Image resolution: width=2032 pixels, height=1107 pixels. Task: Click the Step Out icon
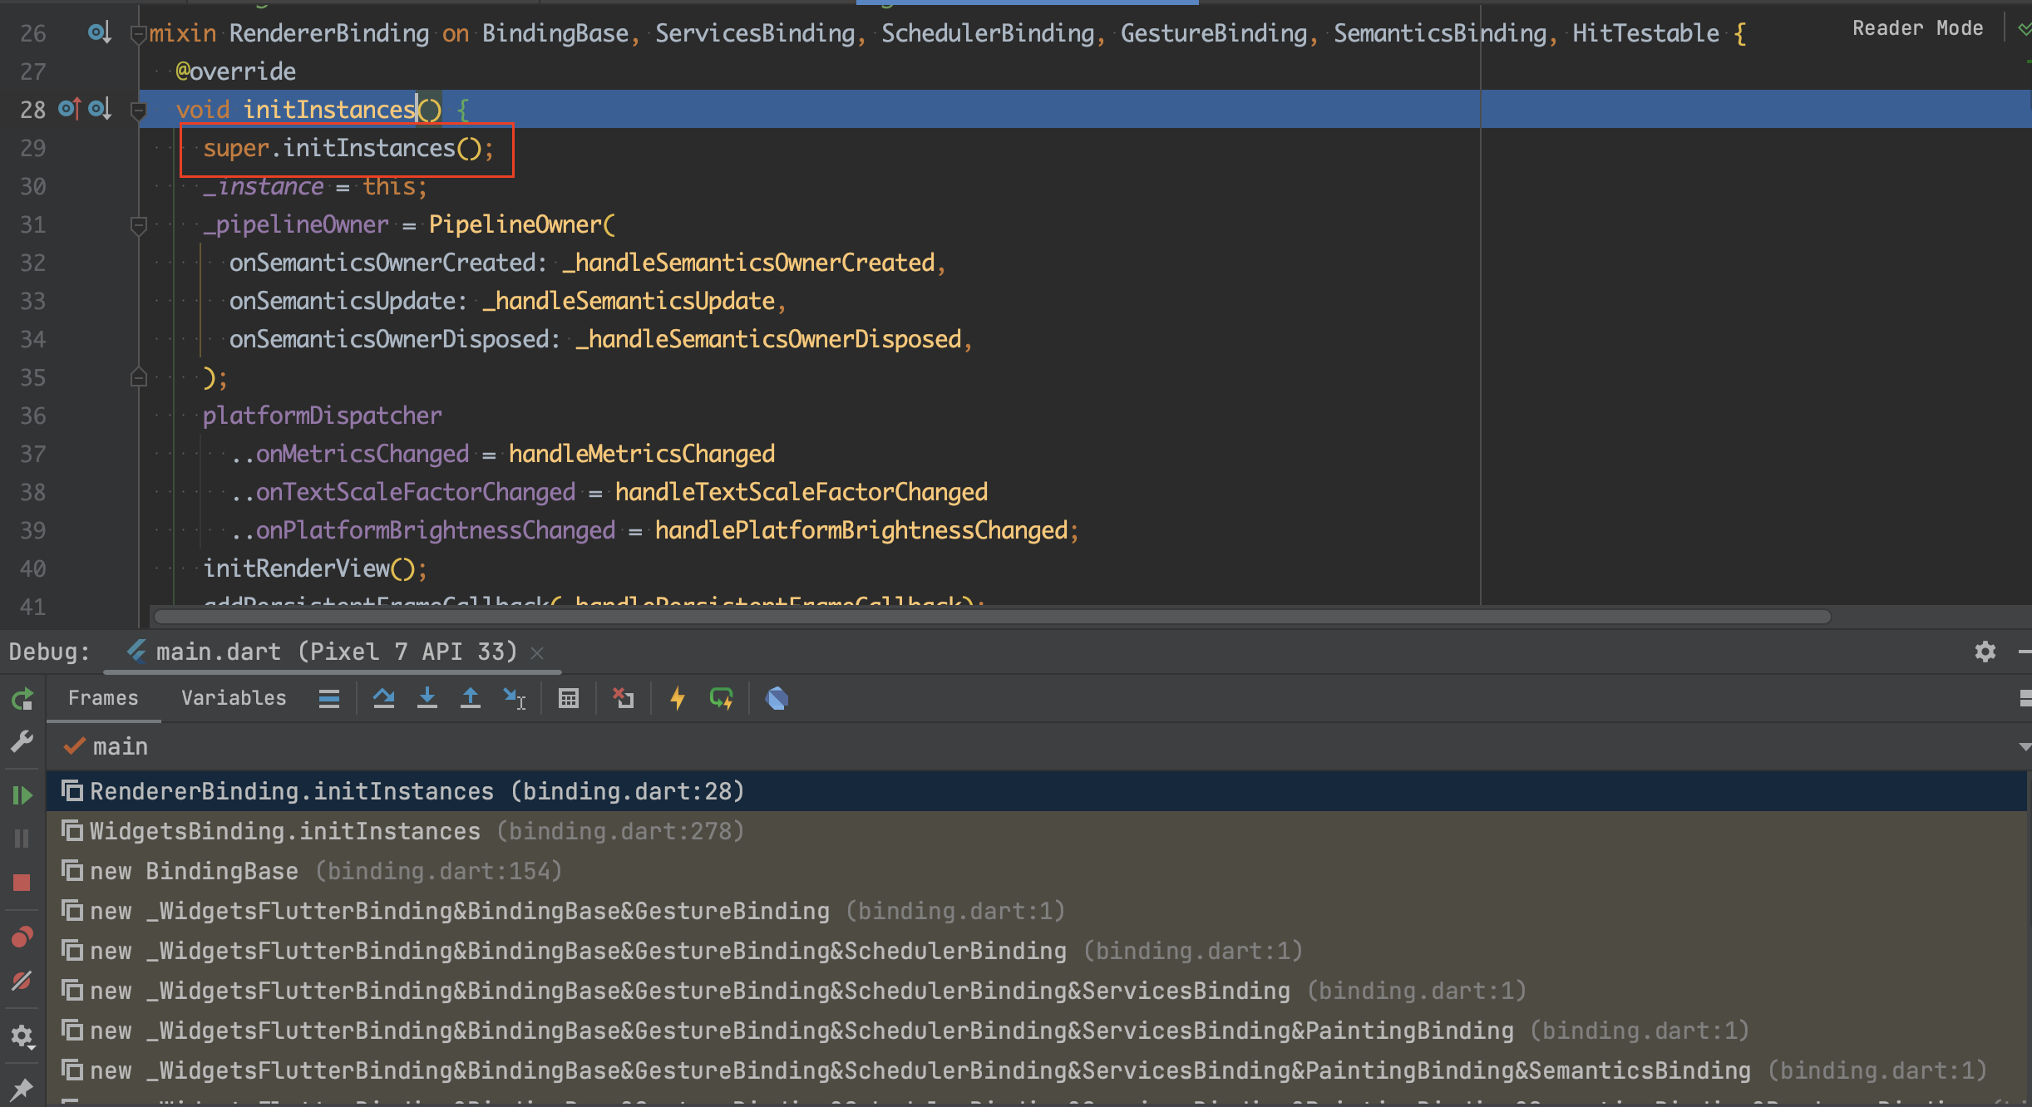(471, 699)
